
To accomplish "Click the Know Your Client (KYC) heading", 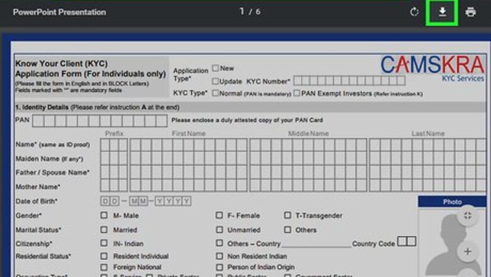I will pos(62,64).
